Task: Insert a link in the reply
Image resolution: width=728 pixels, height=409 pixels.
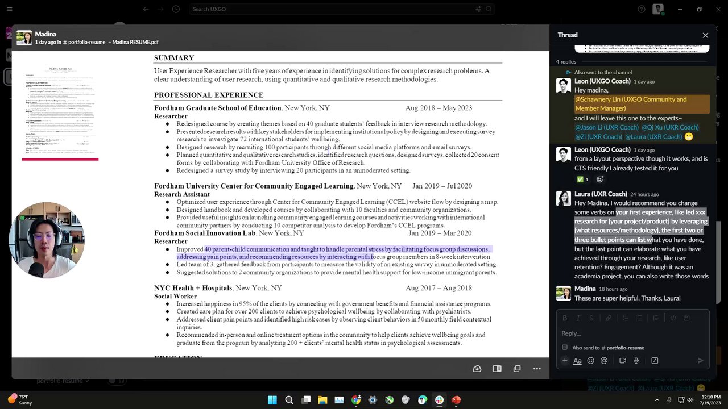Action: point(608,318)
